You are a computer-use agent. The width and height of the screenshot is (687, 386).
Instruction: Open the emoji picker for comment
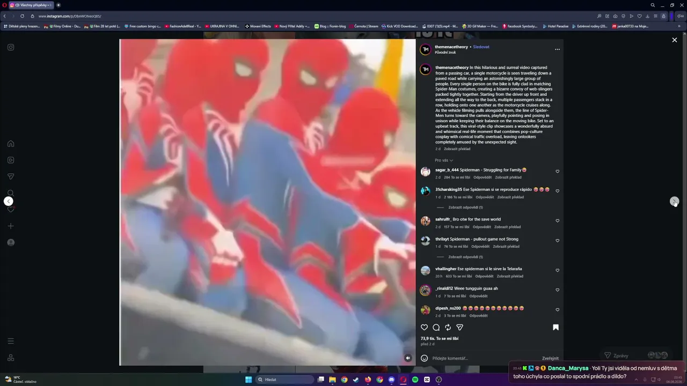(424, 358)
